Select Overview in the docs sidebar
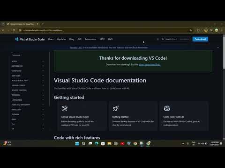This screenshot has width=225, height=168. 16,55
